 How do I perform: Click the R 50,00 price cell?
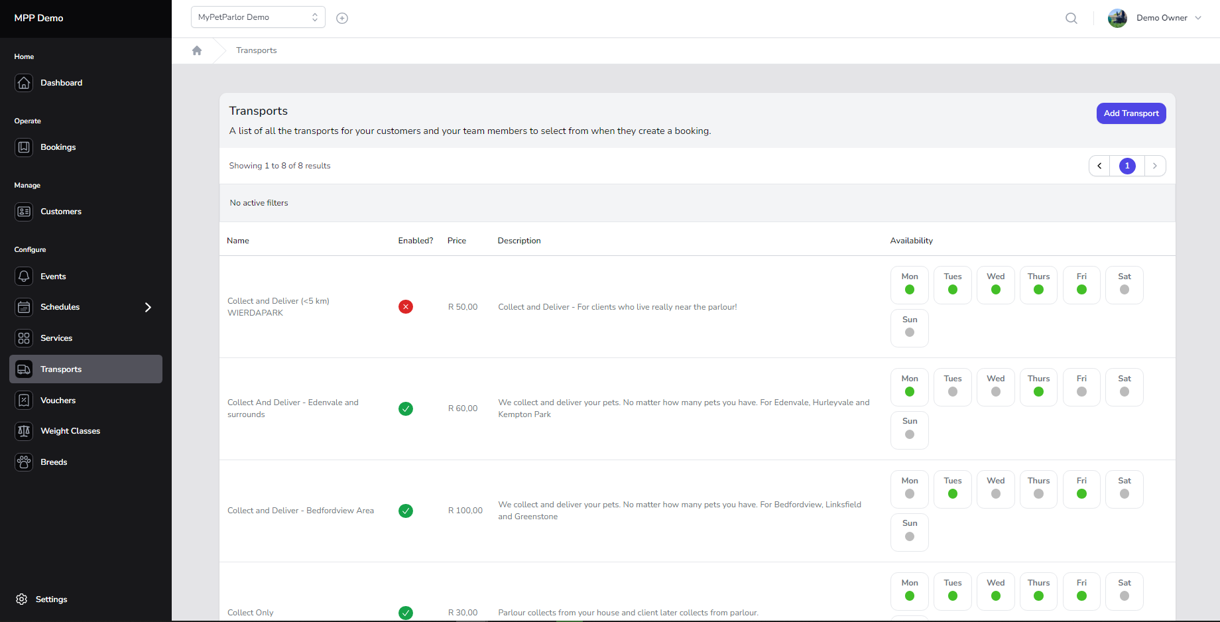(x=463, y=307)
